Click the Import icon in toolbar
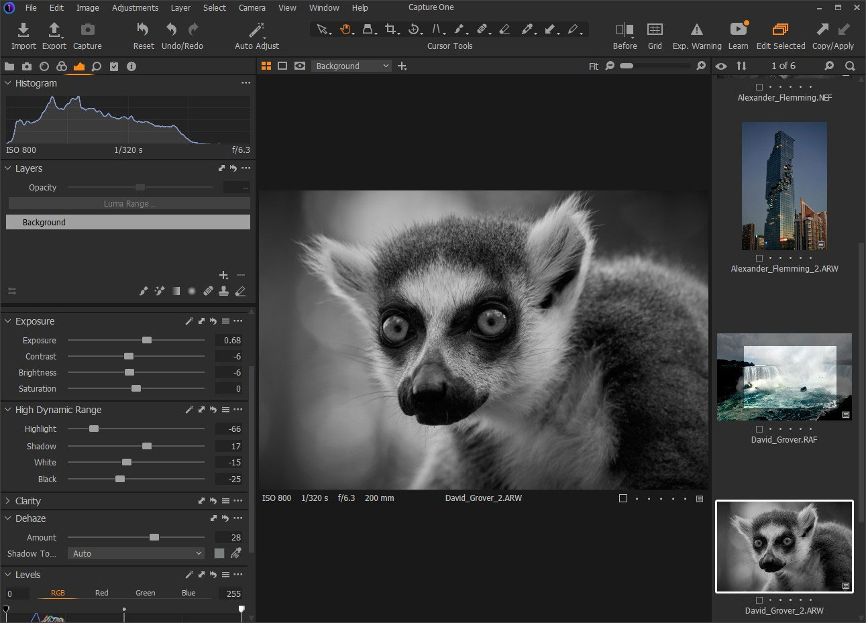 click(x=23, y=30)
